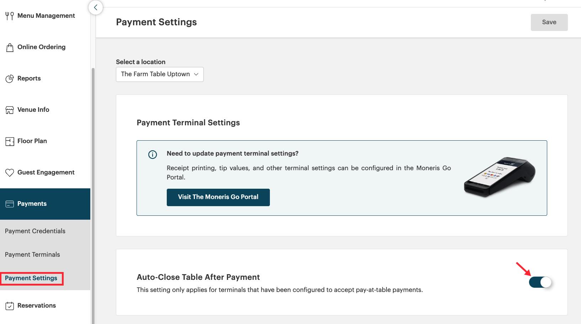Click the Venue Info storefront icon
Viewport: 581px width, 324px height.
[10, 110]
